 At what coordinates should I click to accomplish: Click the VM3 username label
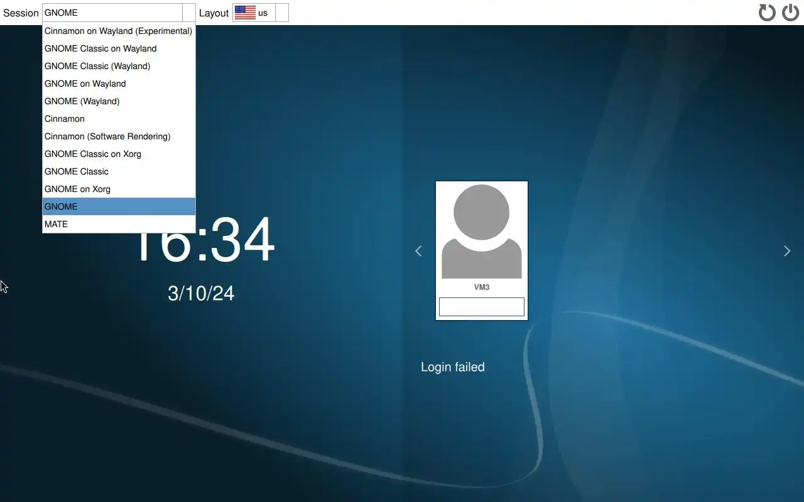(482, 287)
